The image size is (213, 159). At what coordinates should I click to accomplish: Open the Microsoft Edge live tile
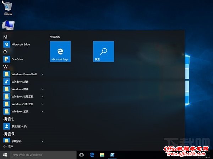[x=60, y=52]
